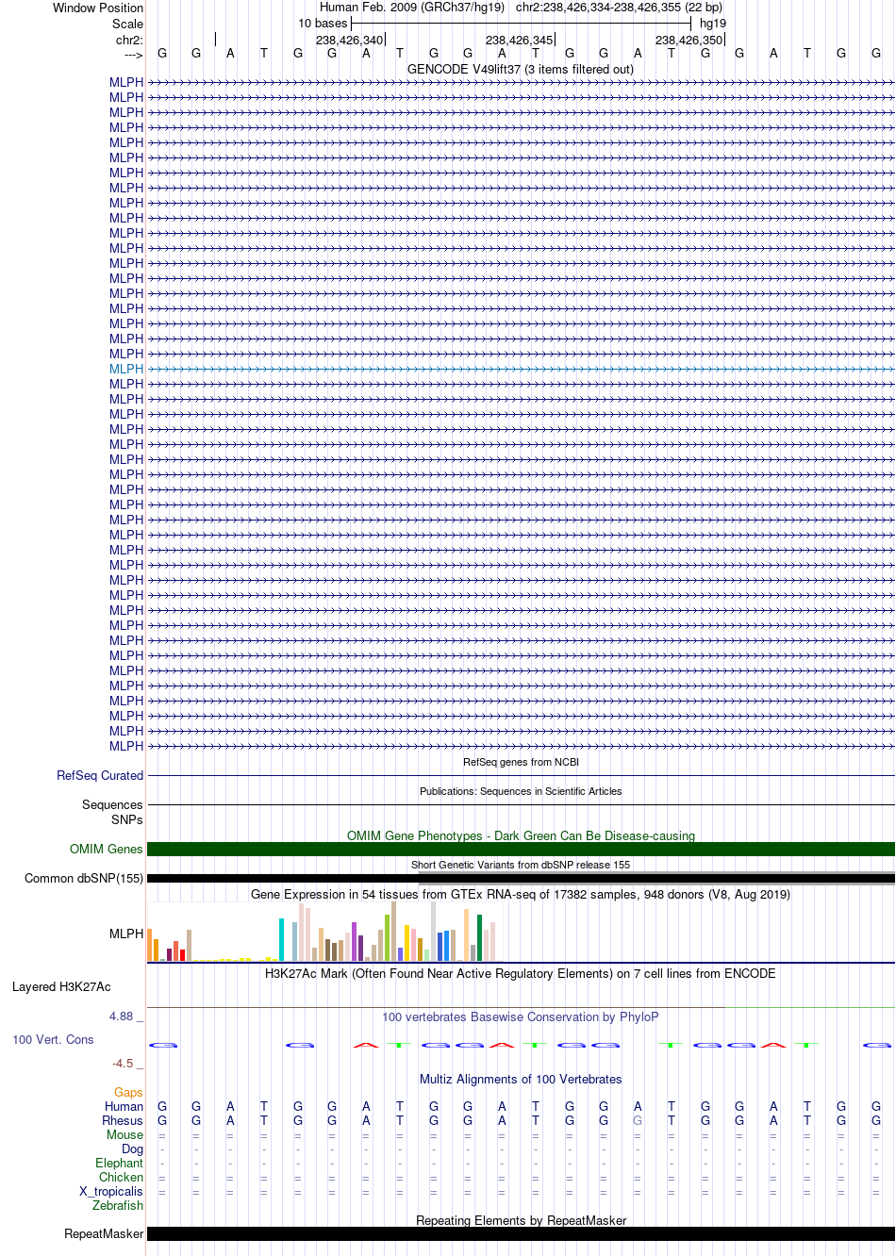
Task: Click the cyan bar in GTEx chart
Action: pyautogui.click(x=282, y=939)
